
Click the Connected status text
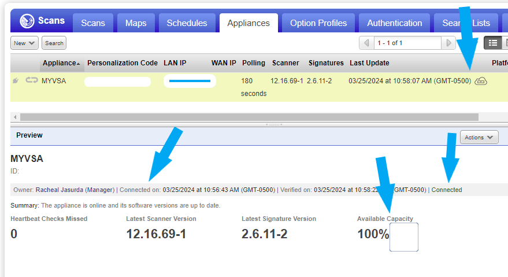446,190
